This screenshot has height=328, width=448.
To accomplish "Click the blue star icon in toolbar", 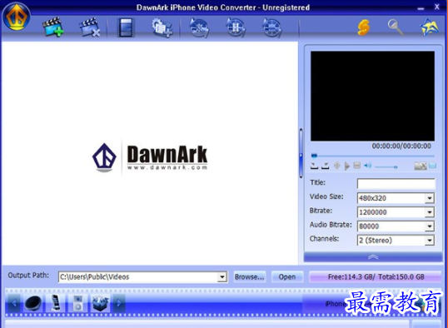I will 429,27.
